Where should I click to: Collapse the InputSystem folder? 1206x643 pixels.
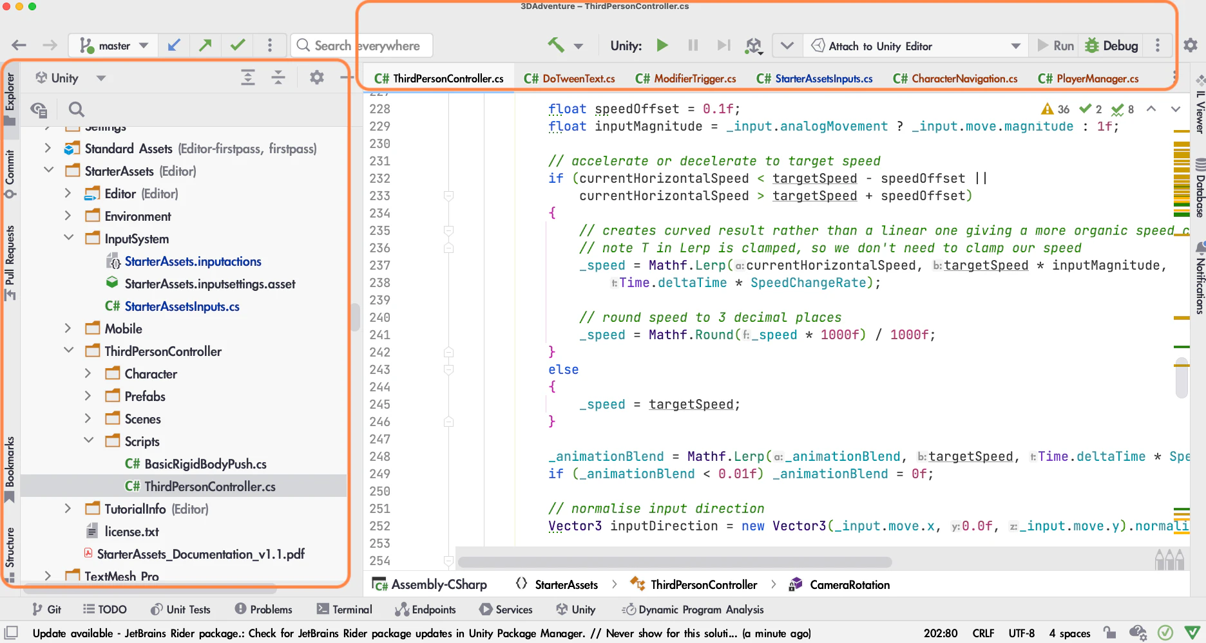(68, 238)
